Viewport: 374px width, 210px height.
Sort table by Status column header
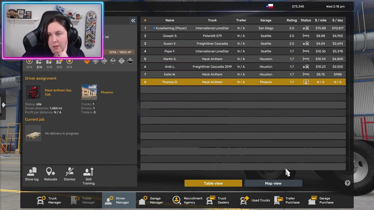(x=306, y=20)
